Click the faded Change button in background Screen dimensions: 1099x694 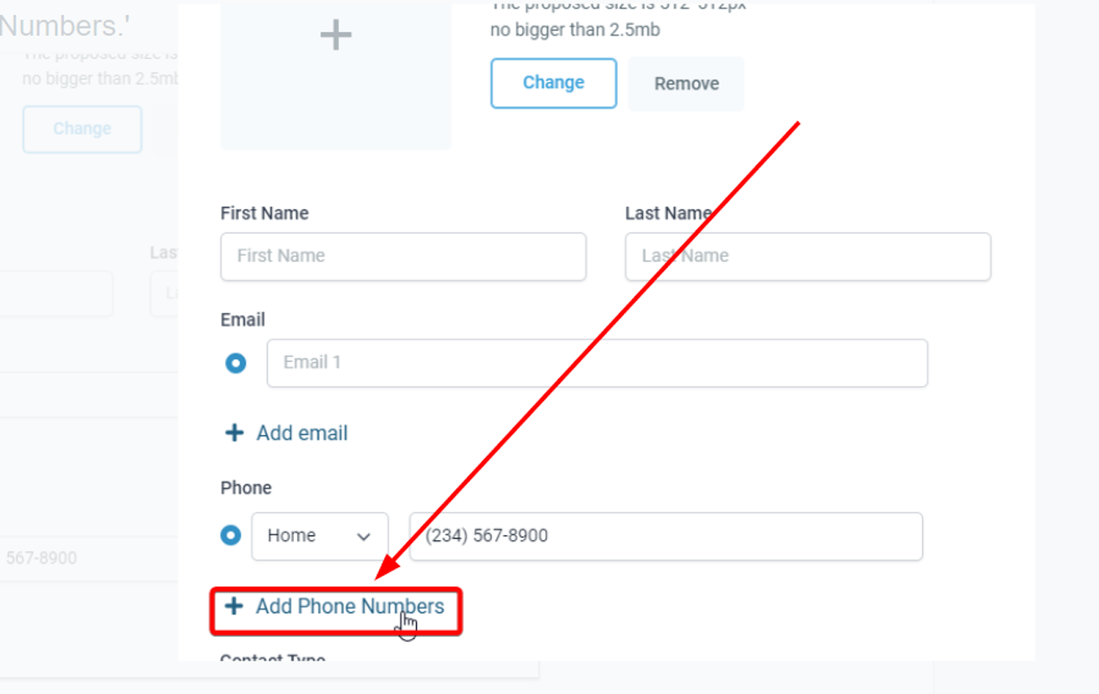[x=82, y=129]
